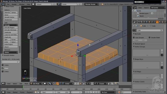This screenshot has width=167, height=94.
Task: Enable the X-Axis checkbox
Action: point(3,65)
